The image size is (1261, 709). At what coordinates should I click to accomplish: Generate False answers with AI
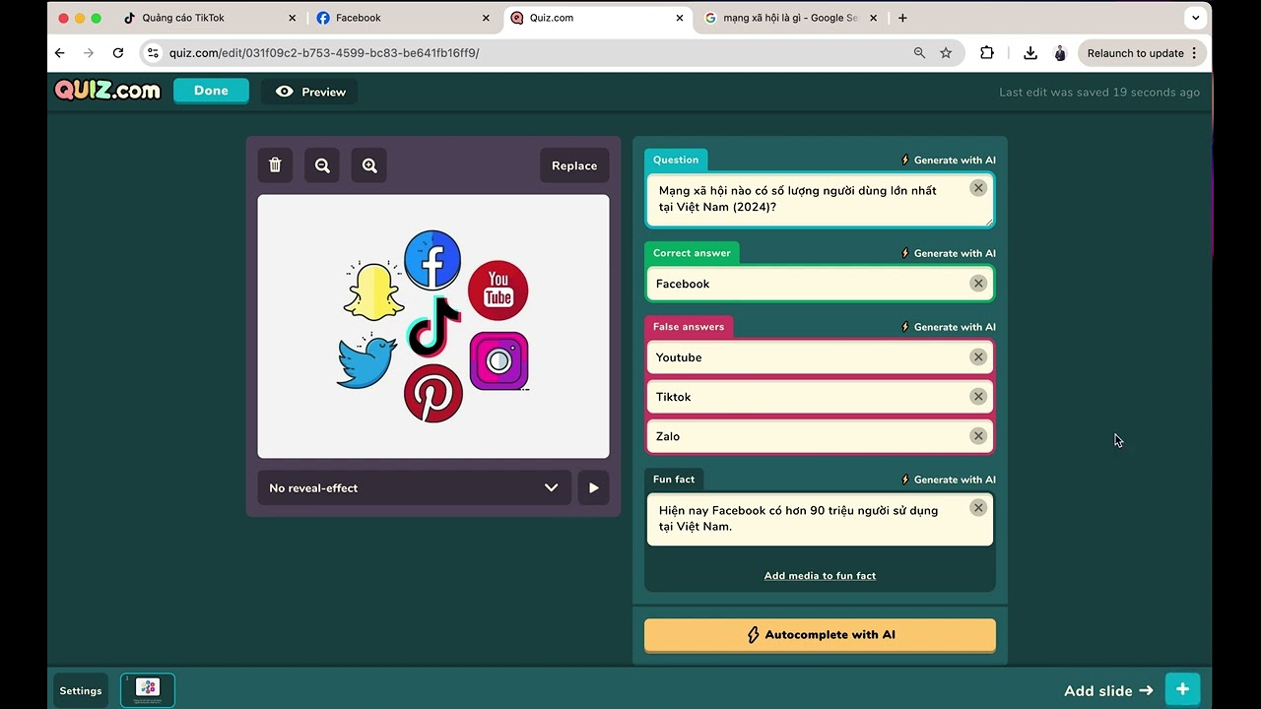click(949, 327)
